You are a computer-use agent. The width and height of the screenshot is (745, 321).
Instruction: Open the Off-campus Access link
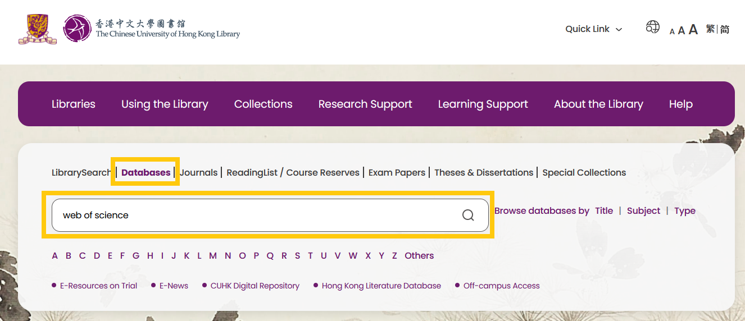[501, 286]
